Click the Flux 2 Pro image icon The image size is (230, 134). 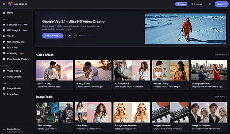[x=4, y=48]
